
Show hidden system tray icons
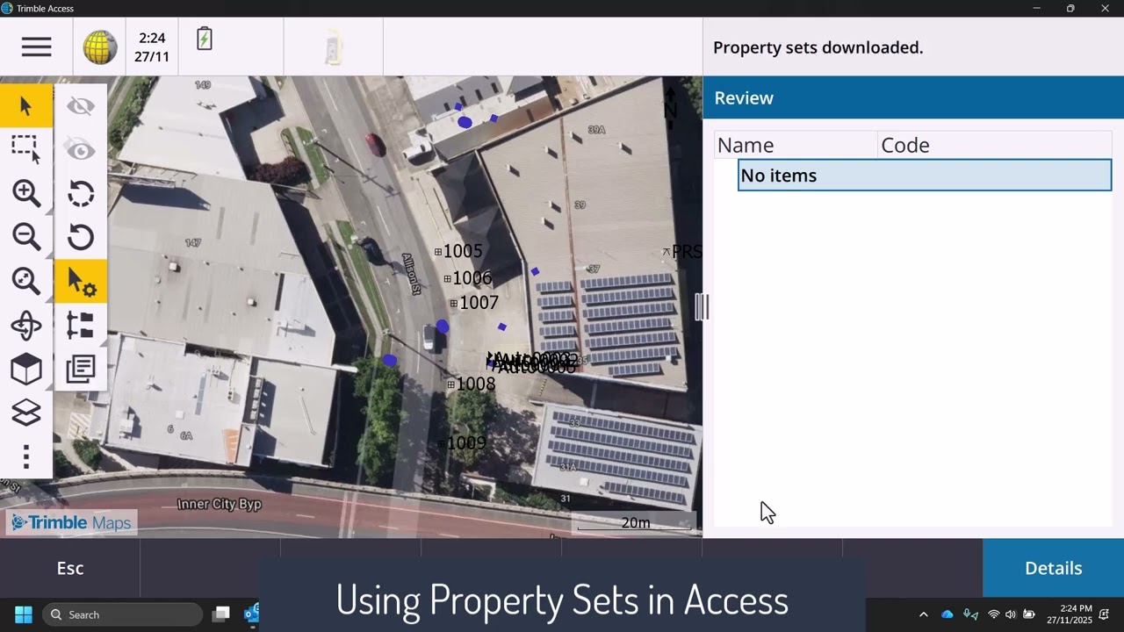(x=923, y=614)
